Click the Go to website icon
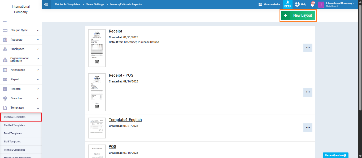 pos(260,4)
